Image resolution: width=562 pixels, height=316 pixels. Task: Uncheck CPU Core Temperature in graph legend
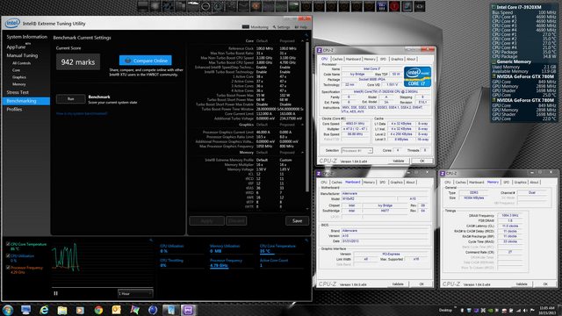[x=8, y=244]
